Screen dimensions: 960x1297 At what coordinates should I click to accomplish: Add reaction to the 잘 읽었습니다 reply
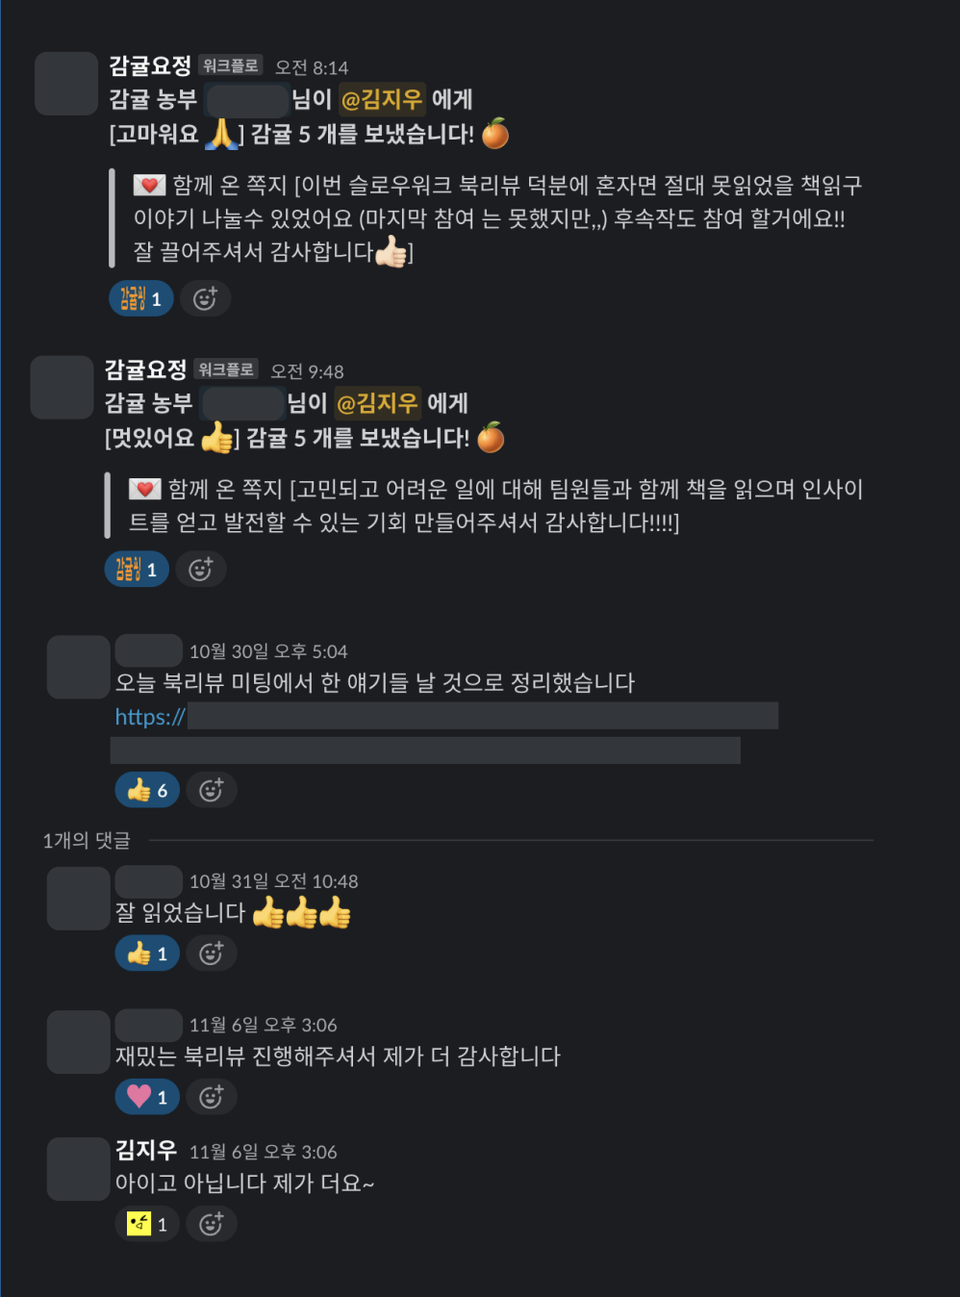point(212,954)
